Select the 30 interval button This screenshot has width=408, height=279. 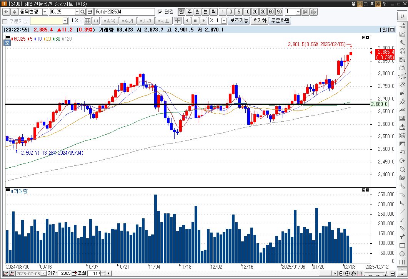(263, 12)
